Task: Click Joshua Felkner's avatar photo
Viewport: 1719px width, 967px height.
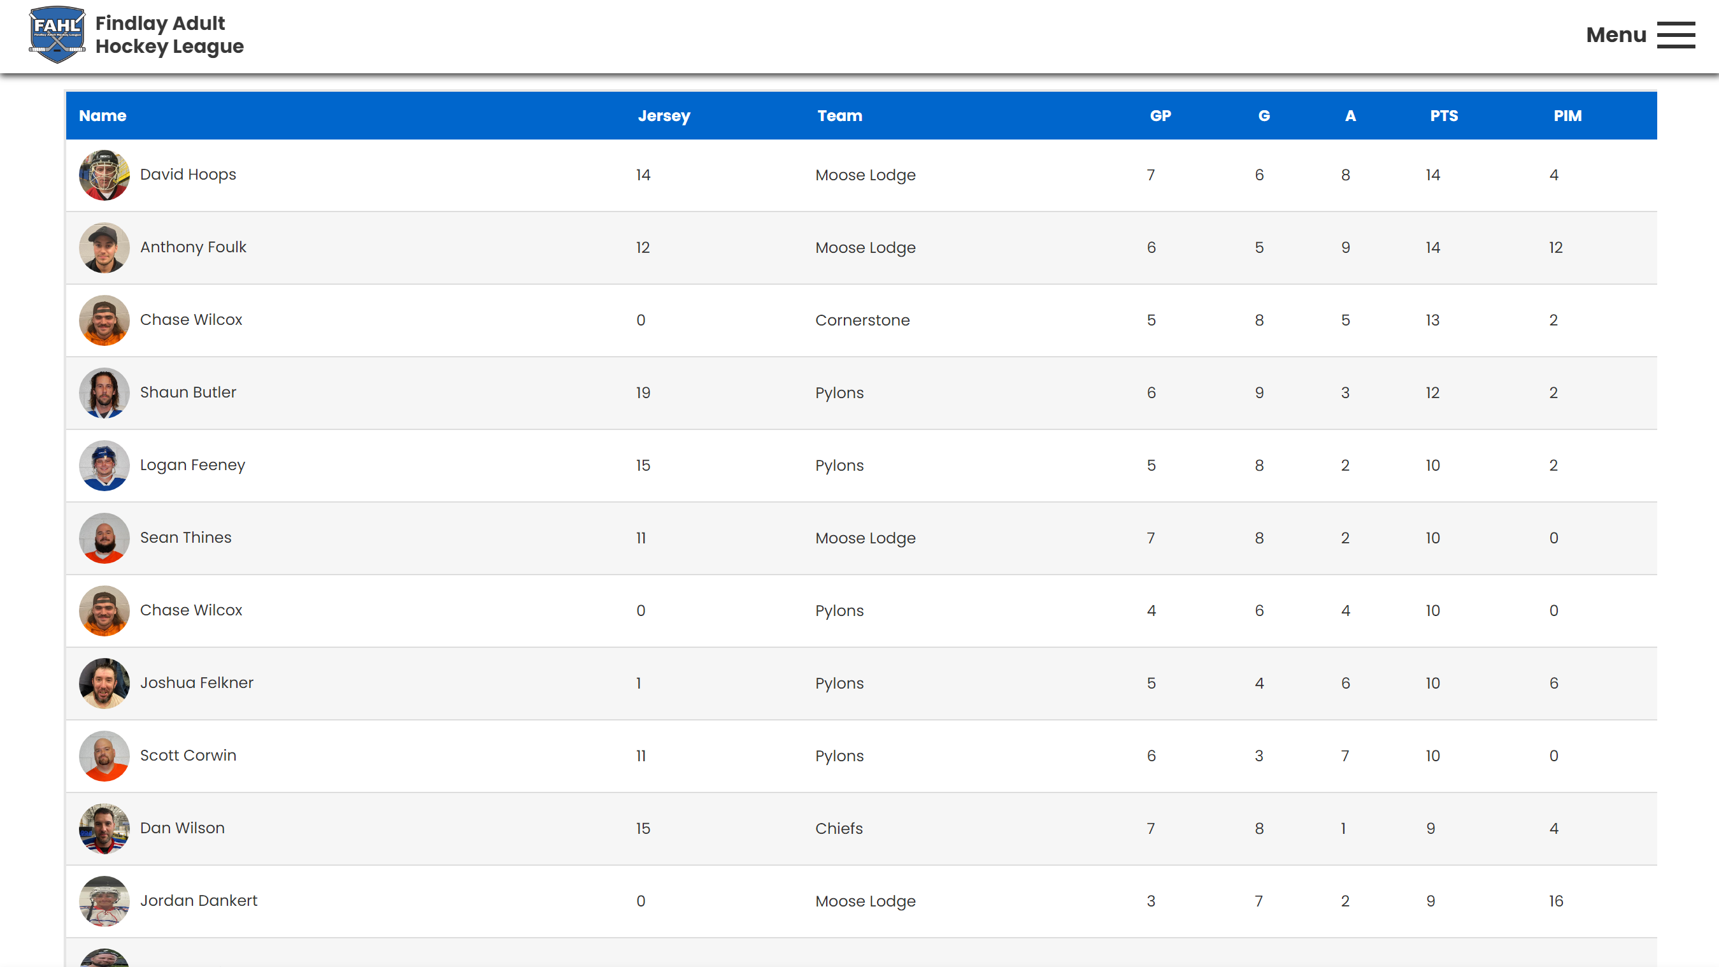Action: tap(104, 684)
